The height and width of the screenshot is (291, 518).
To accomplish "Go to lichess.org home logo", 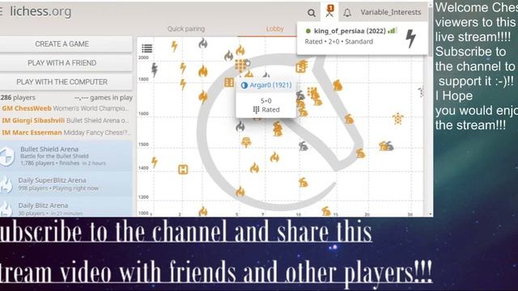I will point(40,11).
